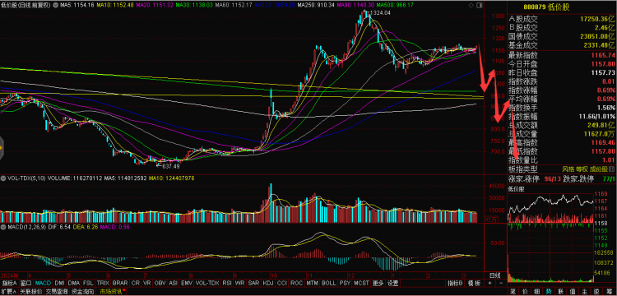Click the left-edge orange side handle
617x296 pixels.
click(x=1, y=148)
